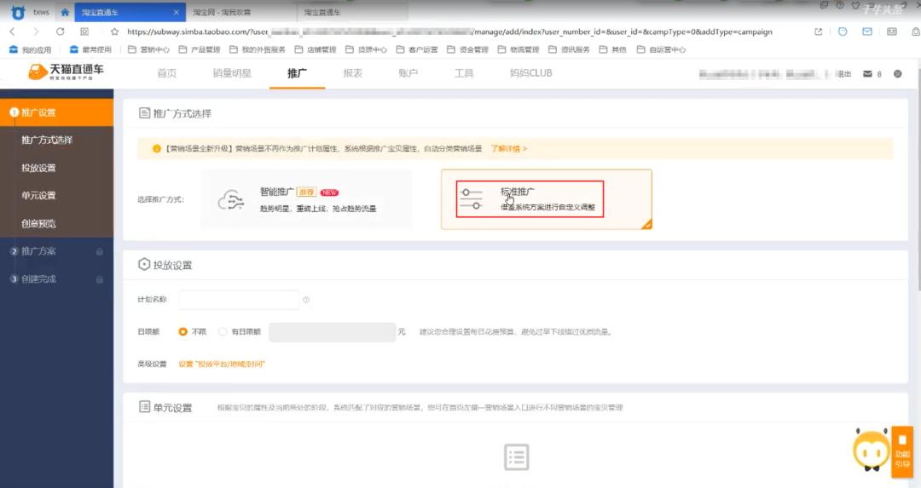Expand the 自运营中心 bookmark folder
The height and width of the screenshot is (488, 921).
click(x=662, y=50)
